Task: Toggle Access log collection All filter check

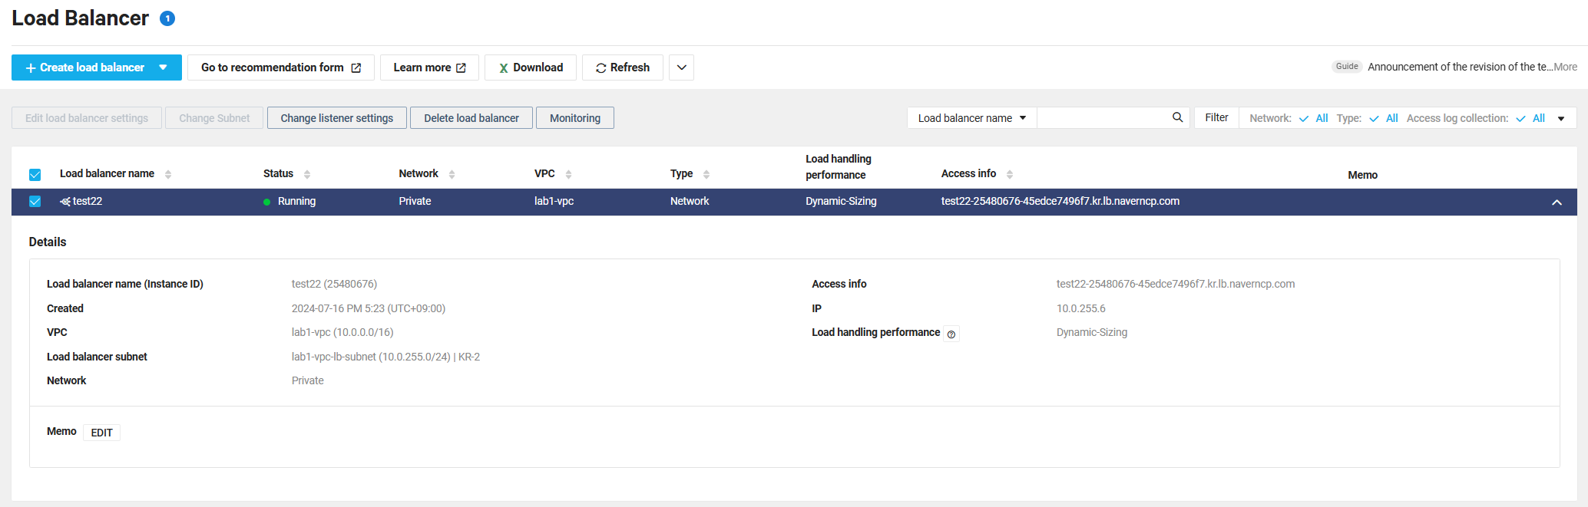Action: pos(1520,118)
